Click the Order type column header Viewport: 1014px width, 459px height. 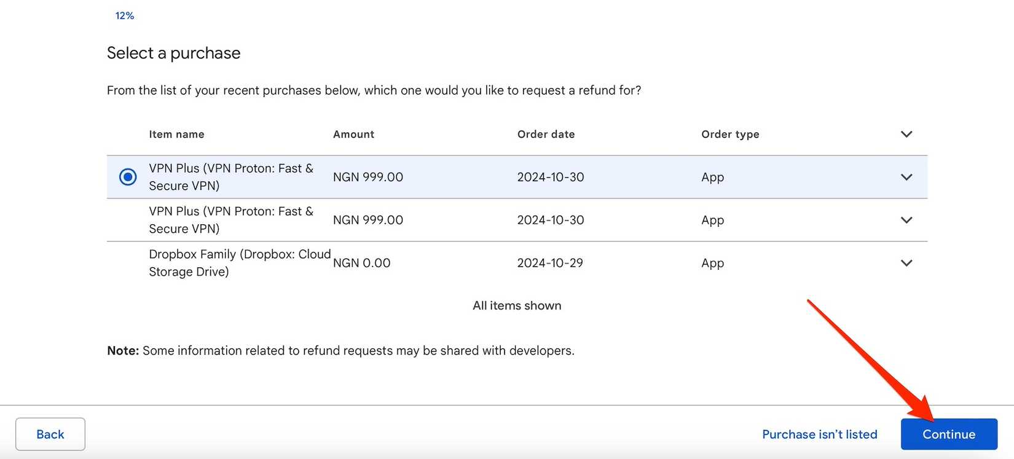pos(730,134)
